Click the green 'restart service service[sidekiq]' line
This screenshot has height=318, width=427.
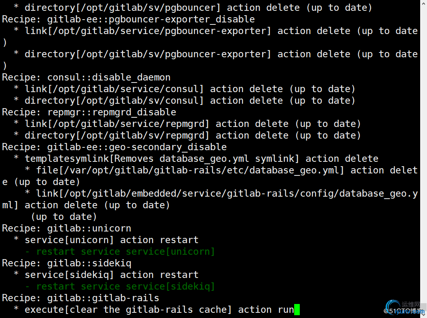[126, 286]
